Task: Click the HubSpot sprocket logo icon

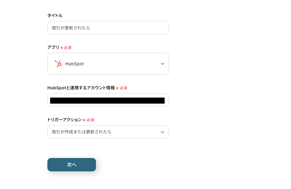Action: (x=58, y=64)
